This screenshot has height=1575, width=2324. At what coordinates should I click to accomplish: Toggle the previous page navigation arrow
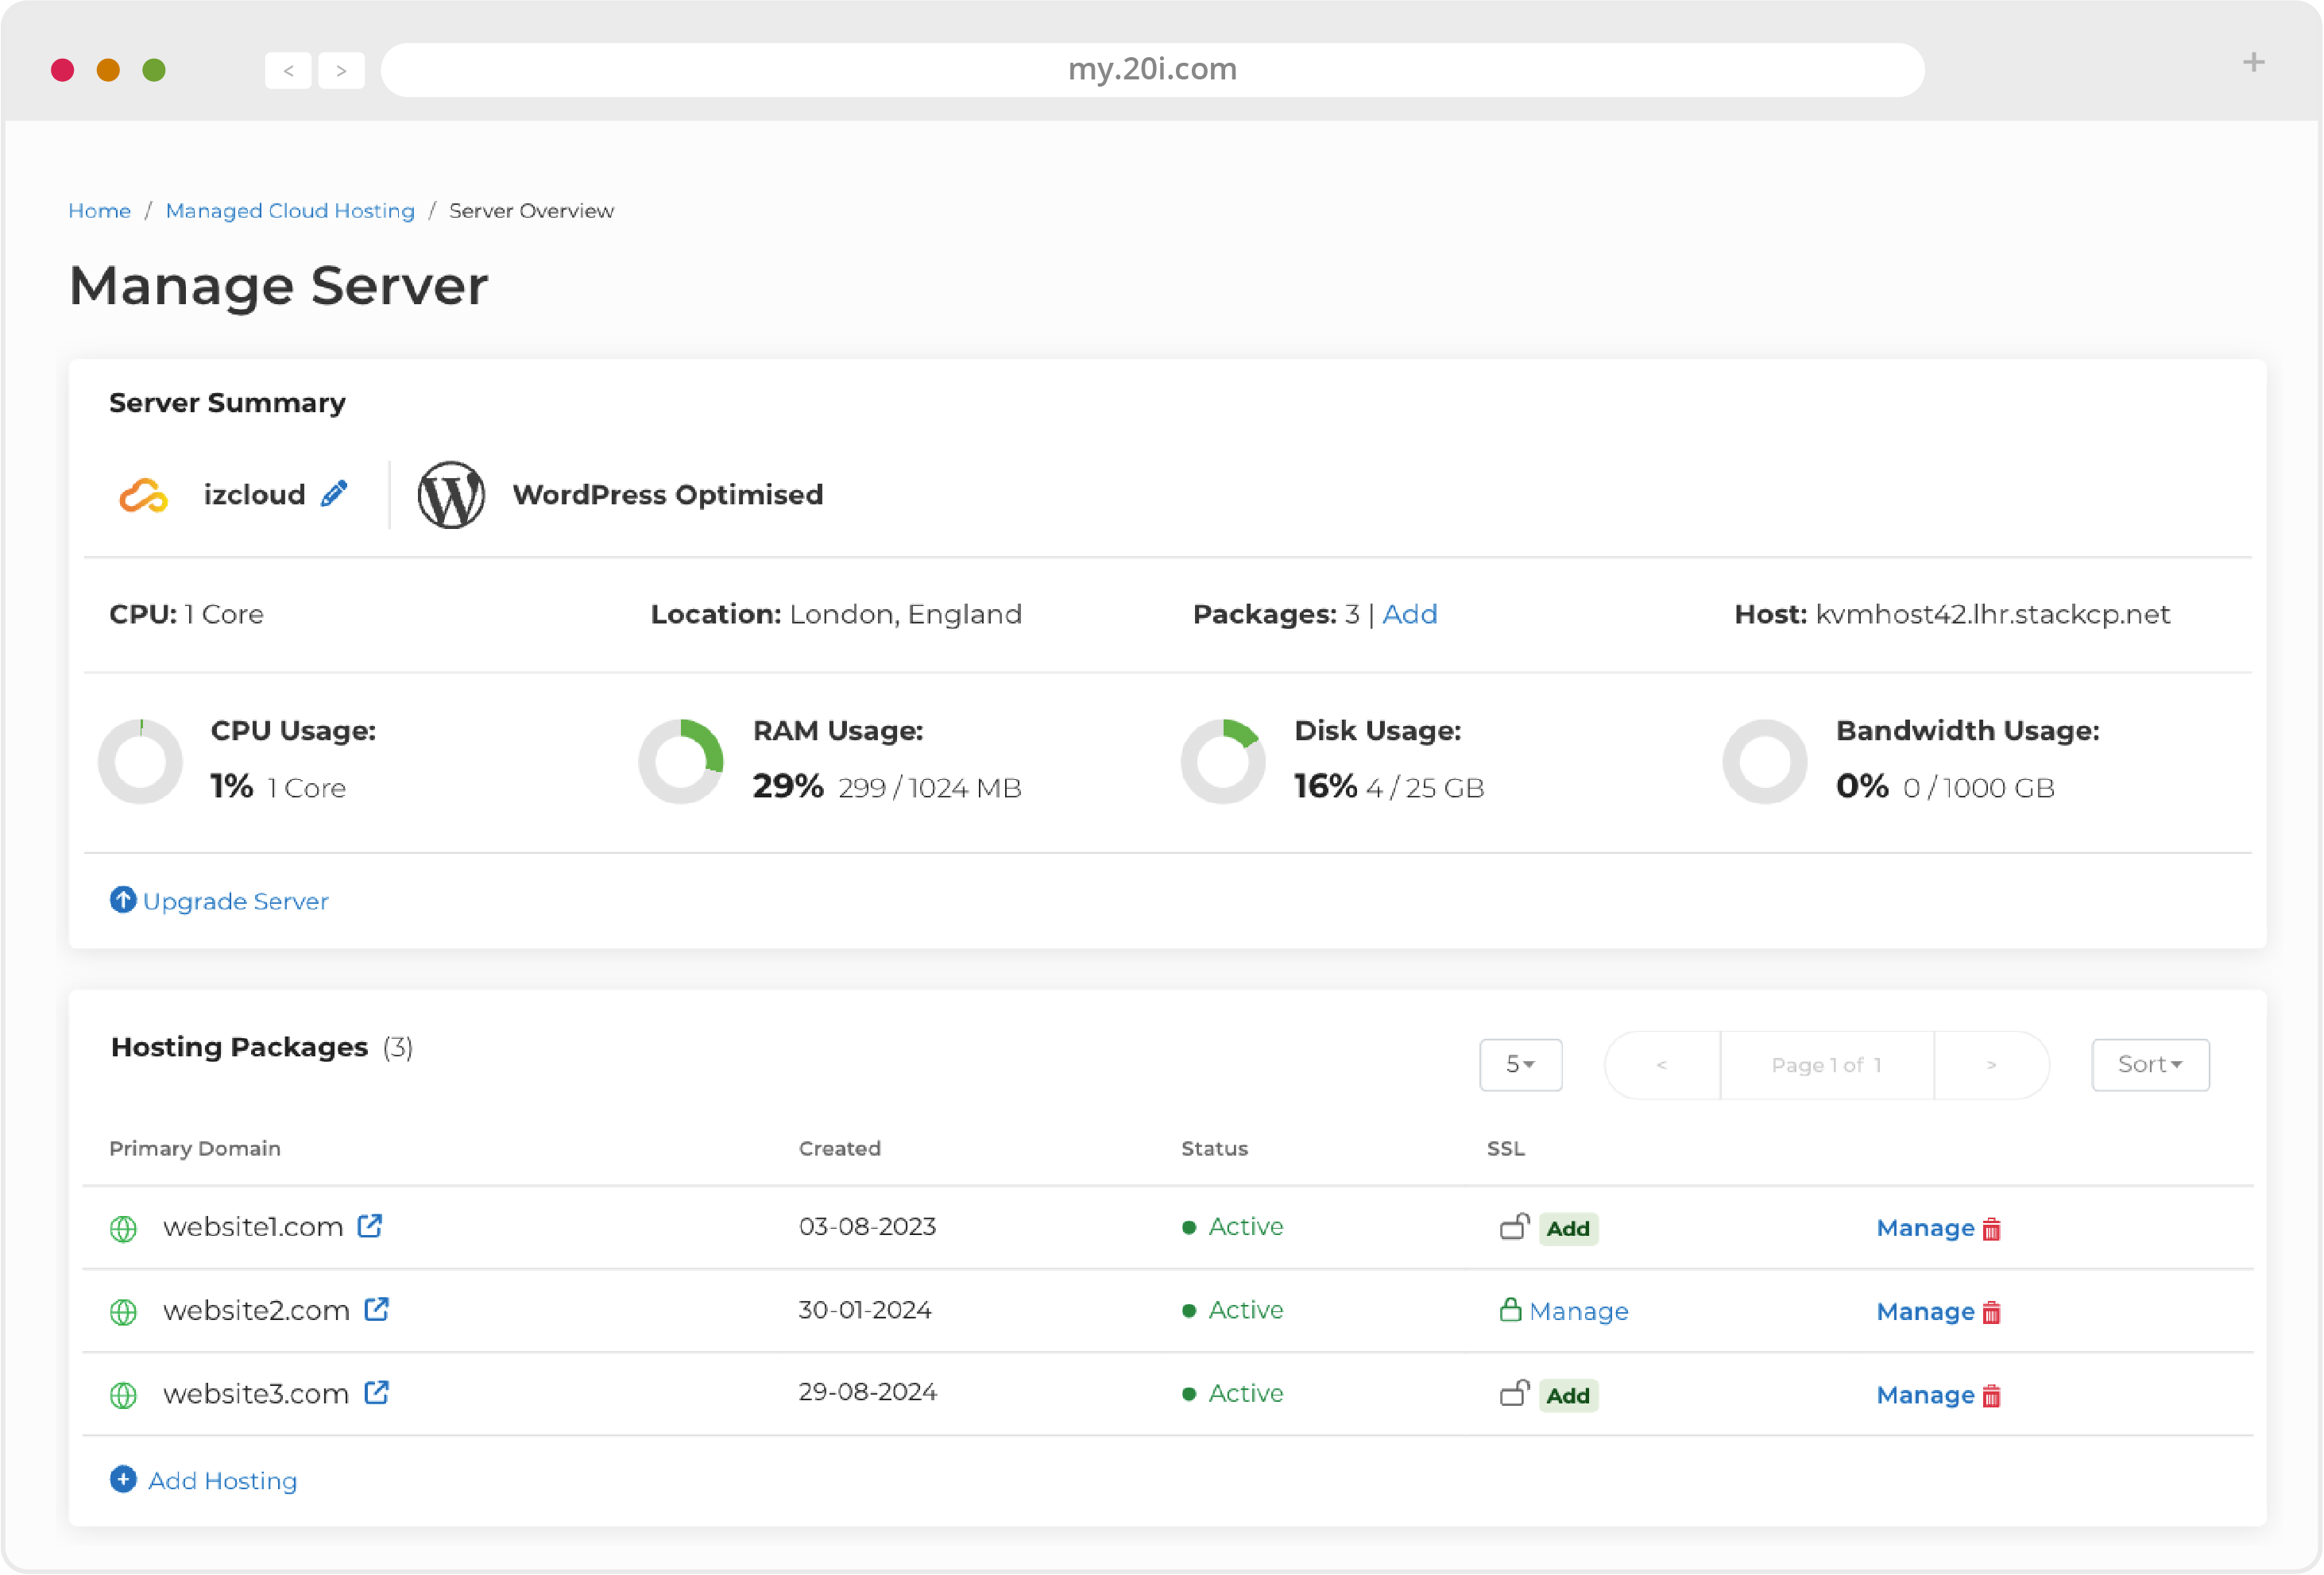(x=1661, y=1064)
